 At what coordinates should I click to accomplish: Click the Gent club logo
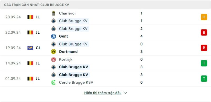[54, 36]
